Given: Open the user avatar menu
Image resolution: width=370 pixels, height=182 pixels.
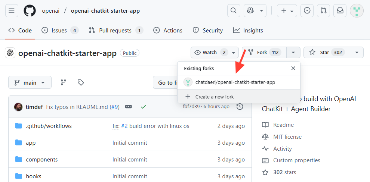Looking at the screenshot, I should tap(357, 11).
